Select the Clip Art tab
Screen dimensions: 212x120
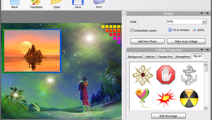(x=198, y=56)
